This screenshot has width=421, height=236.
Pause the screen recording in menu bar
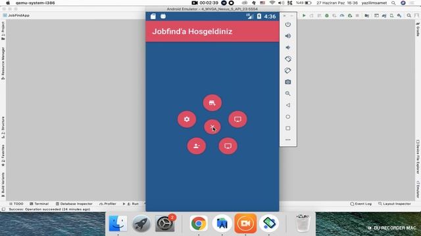tap(224, 3)
